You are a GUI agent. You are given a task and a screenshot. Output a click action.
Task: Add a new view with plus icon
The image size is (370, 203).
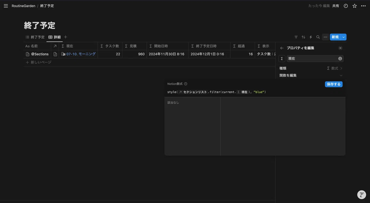[65, 37]
